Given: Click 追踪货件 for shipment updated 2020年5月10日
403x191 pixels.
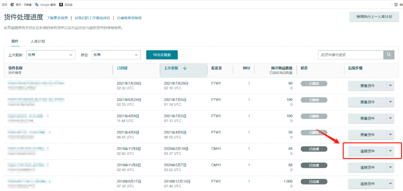Looking at the screenshot, I should (367, 151).
